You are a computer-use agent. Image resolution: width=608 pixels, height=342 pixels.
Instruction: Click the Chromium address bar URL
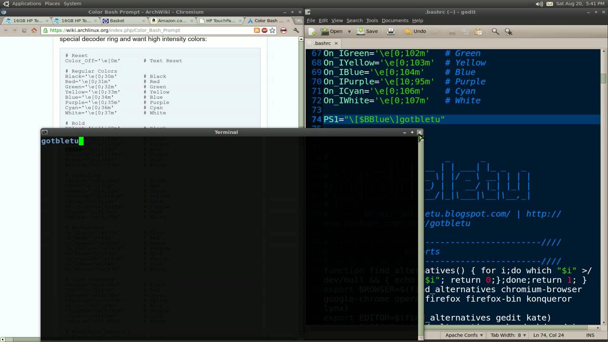[x=115, y=30]
